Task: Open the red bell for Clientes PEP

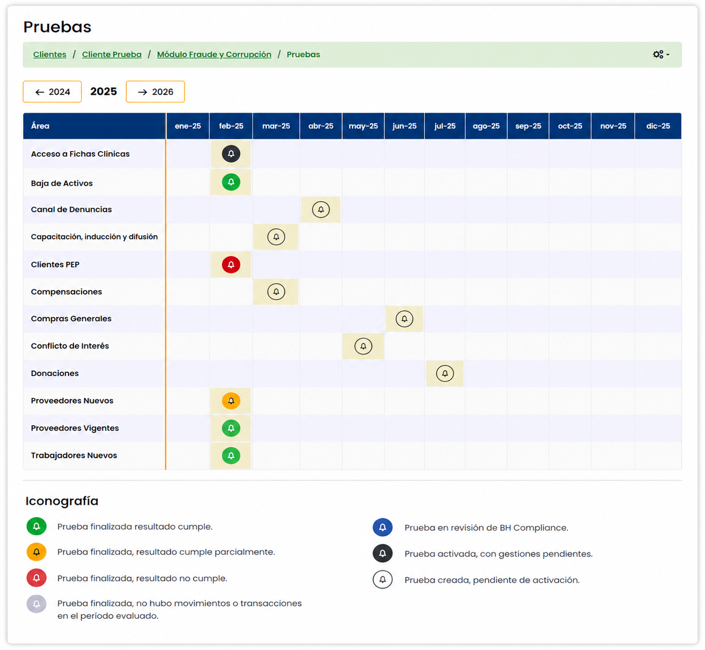Action: pos(231,265)
